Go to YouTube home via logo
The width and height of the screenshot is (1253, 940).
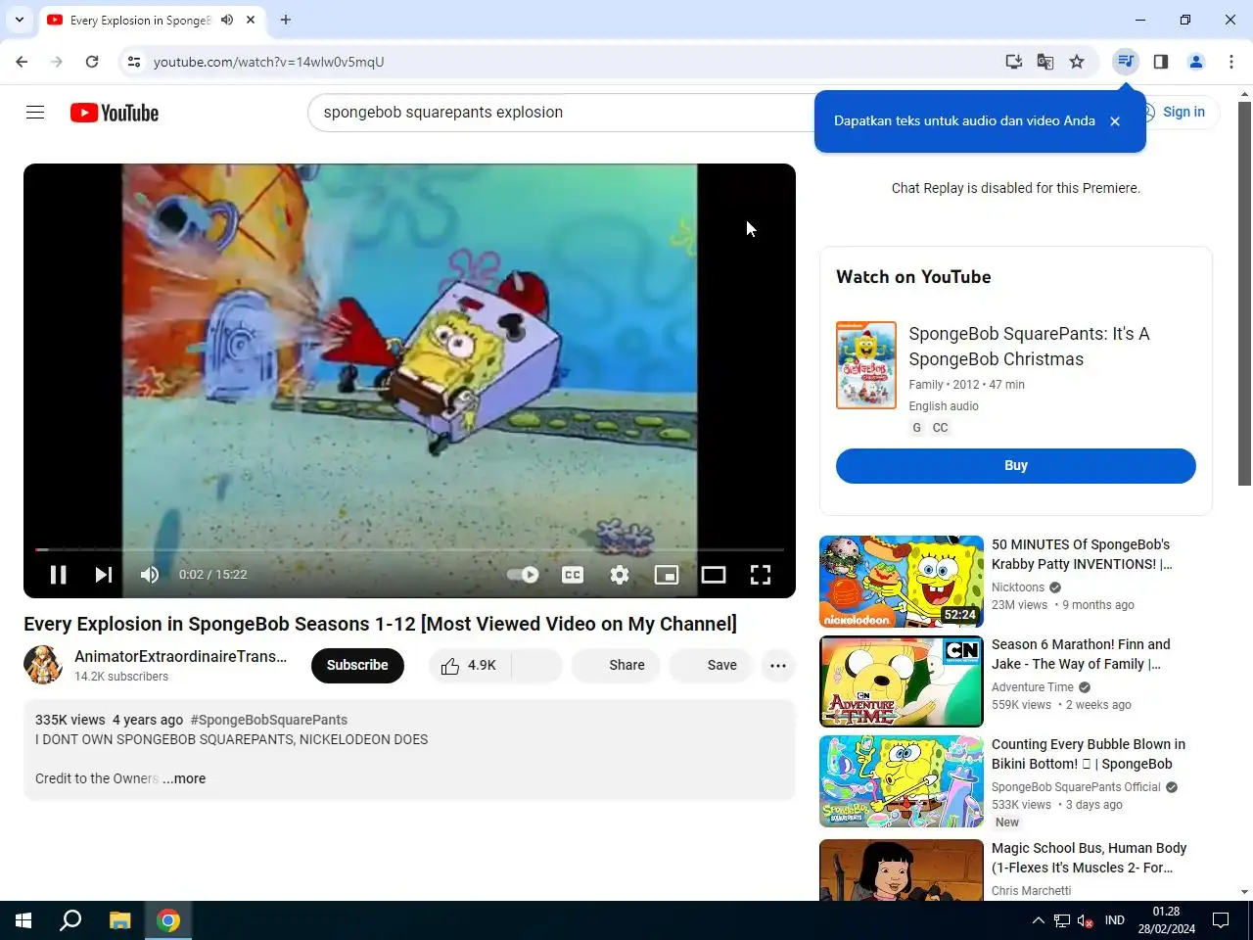point(115,113)
